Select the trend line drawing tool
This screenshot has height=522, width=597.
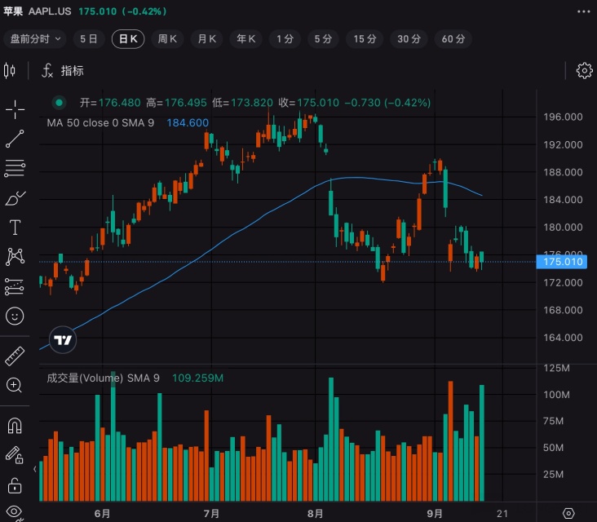pyautogui.click(x=15, y=139)
